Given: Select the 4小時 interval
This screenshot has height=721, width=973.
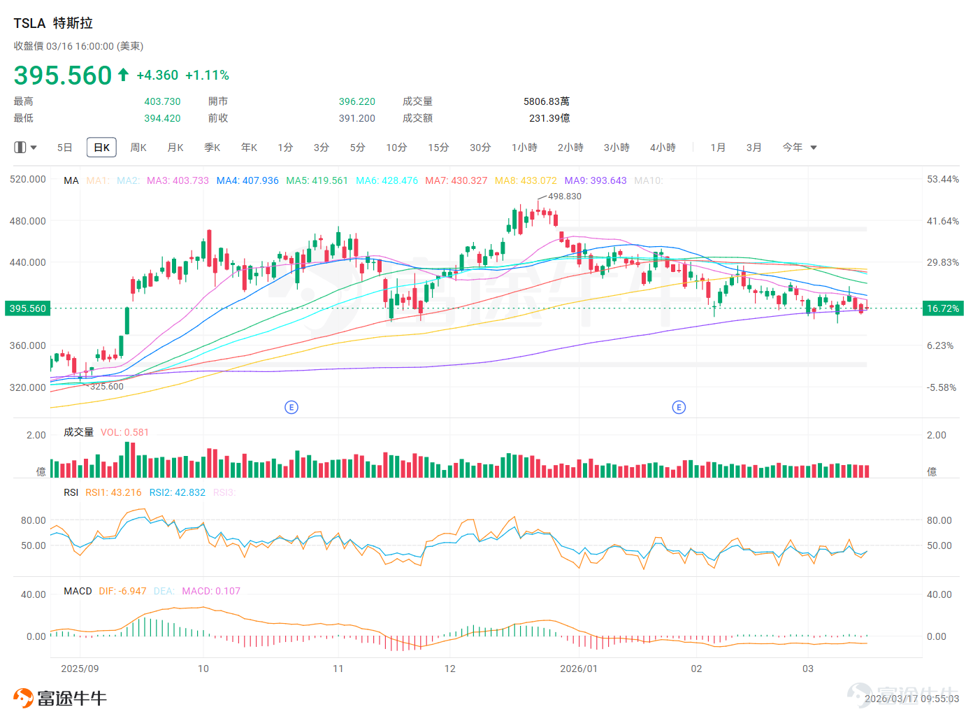Looking at the screenshot, I should click(x=663, y=148).
